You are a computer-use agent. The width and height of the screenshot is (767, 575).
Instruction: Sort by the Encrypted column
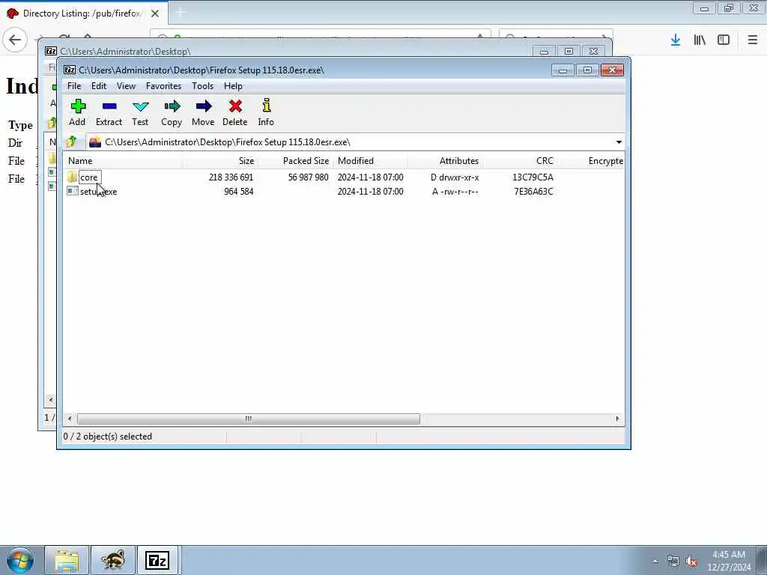591,161
